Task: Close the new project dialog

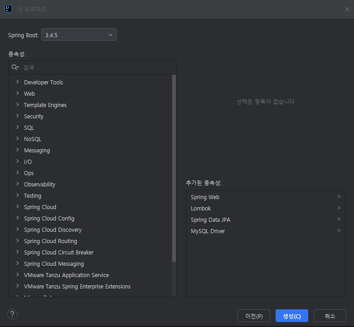Action: coord(347,9)
